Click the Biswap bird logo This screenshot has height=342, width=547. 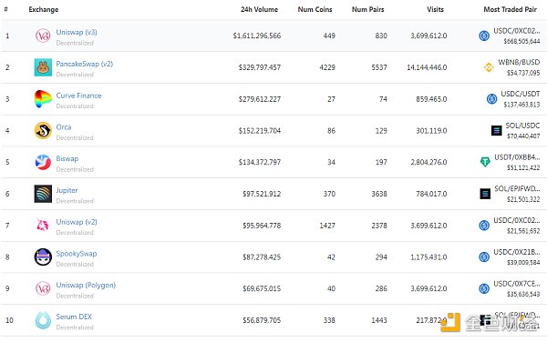43,162
